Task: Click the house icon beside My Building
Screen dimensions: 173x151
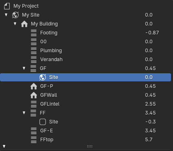Action: 24,24
